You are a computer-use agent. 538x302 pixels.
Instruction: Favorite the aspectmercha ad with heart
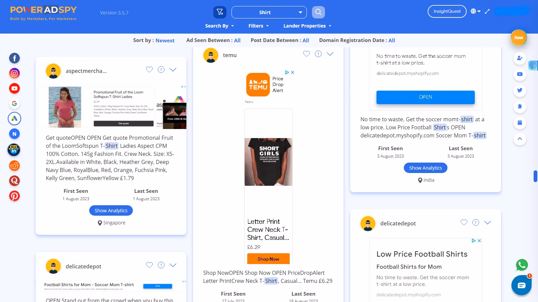tap(149, 70)
